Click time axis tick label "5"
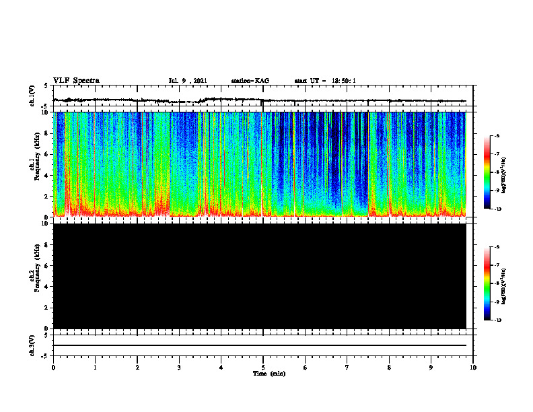This screenshot has width=533, height=412. pyautogui.click(x=263, y=368)
